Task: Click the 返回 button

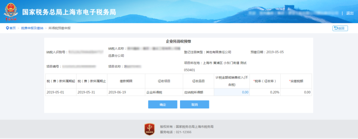Action: pyautogui.click(x=340, y=28)
